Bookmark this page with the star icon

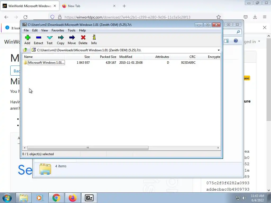218,17
